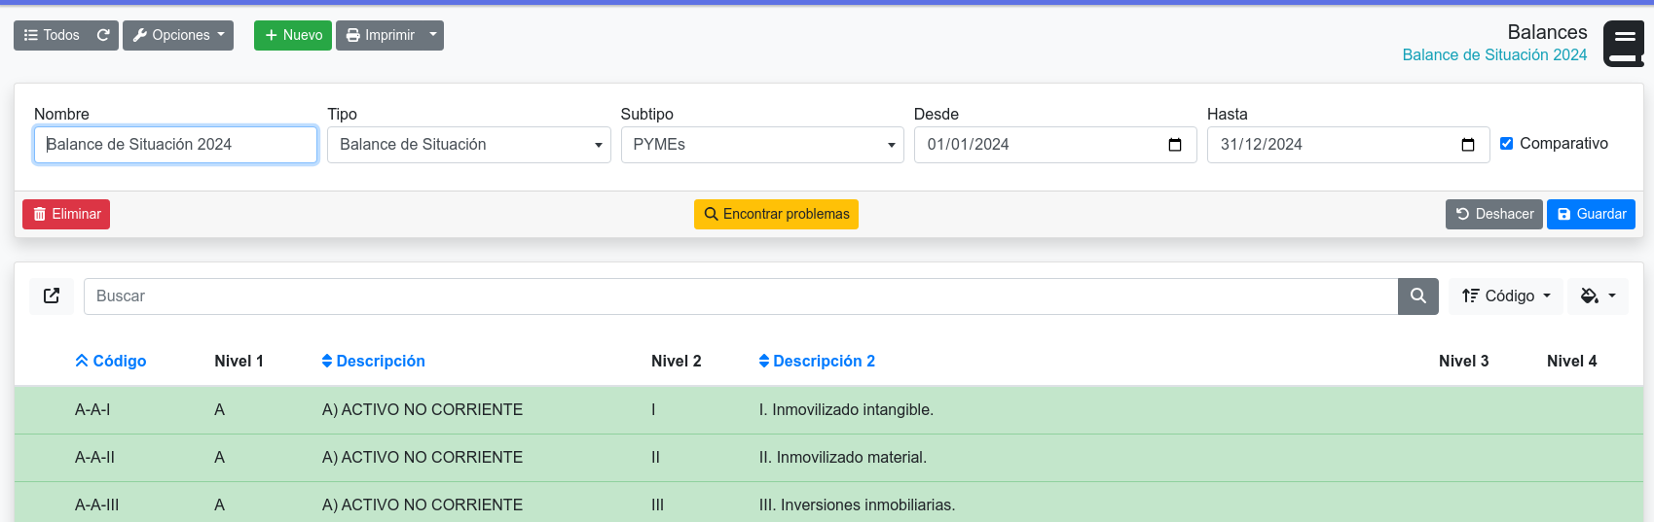Toggle the Comparativo checkbox
1654x522 pixels.
pos(1507,144)
